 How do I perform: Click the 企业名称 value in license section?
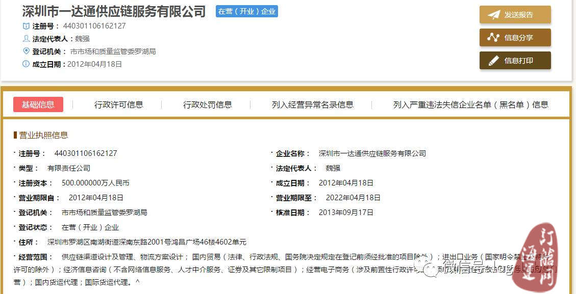[x=372, y=153]
